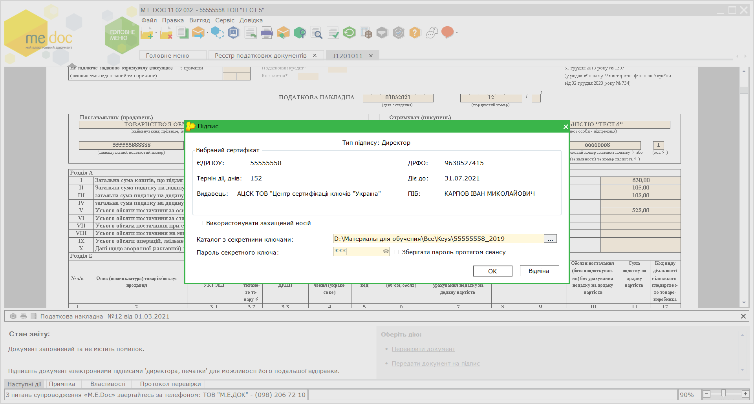Viewport: 754px width, 404px height.
Task: Click the Відміна button
Action: 539,271
